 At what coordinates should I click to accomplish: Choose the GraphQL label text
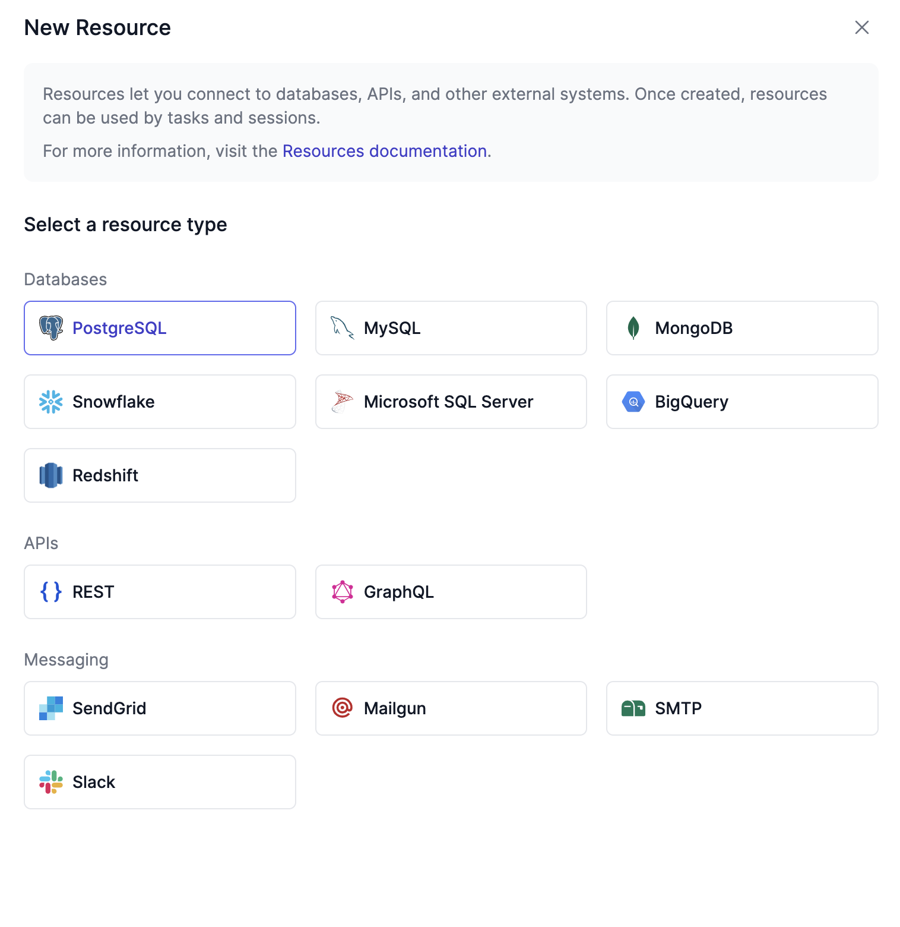click(399, 592)
